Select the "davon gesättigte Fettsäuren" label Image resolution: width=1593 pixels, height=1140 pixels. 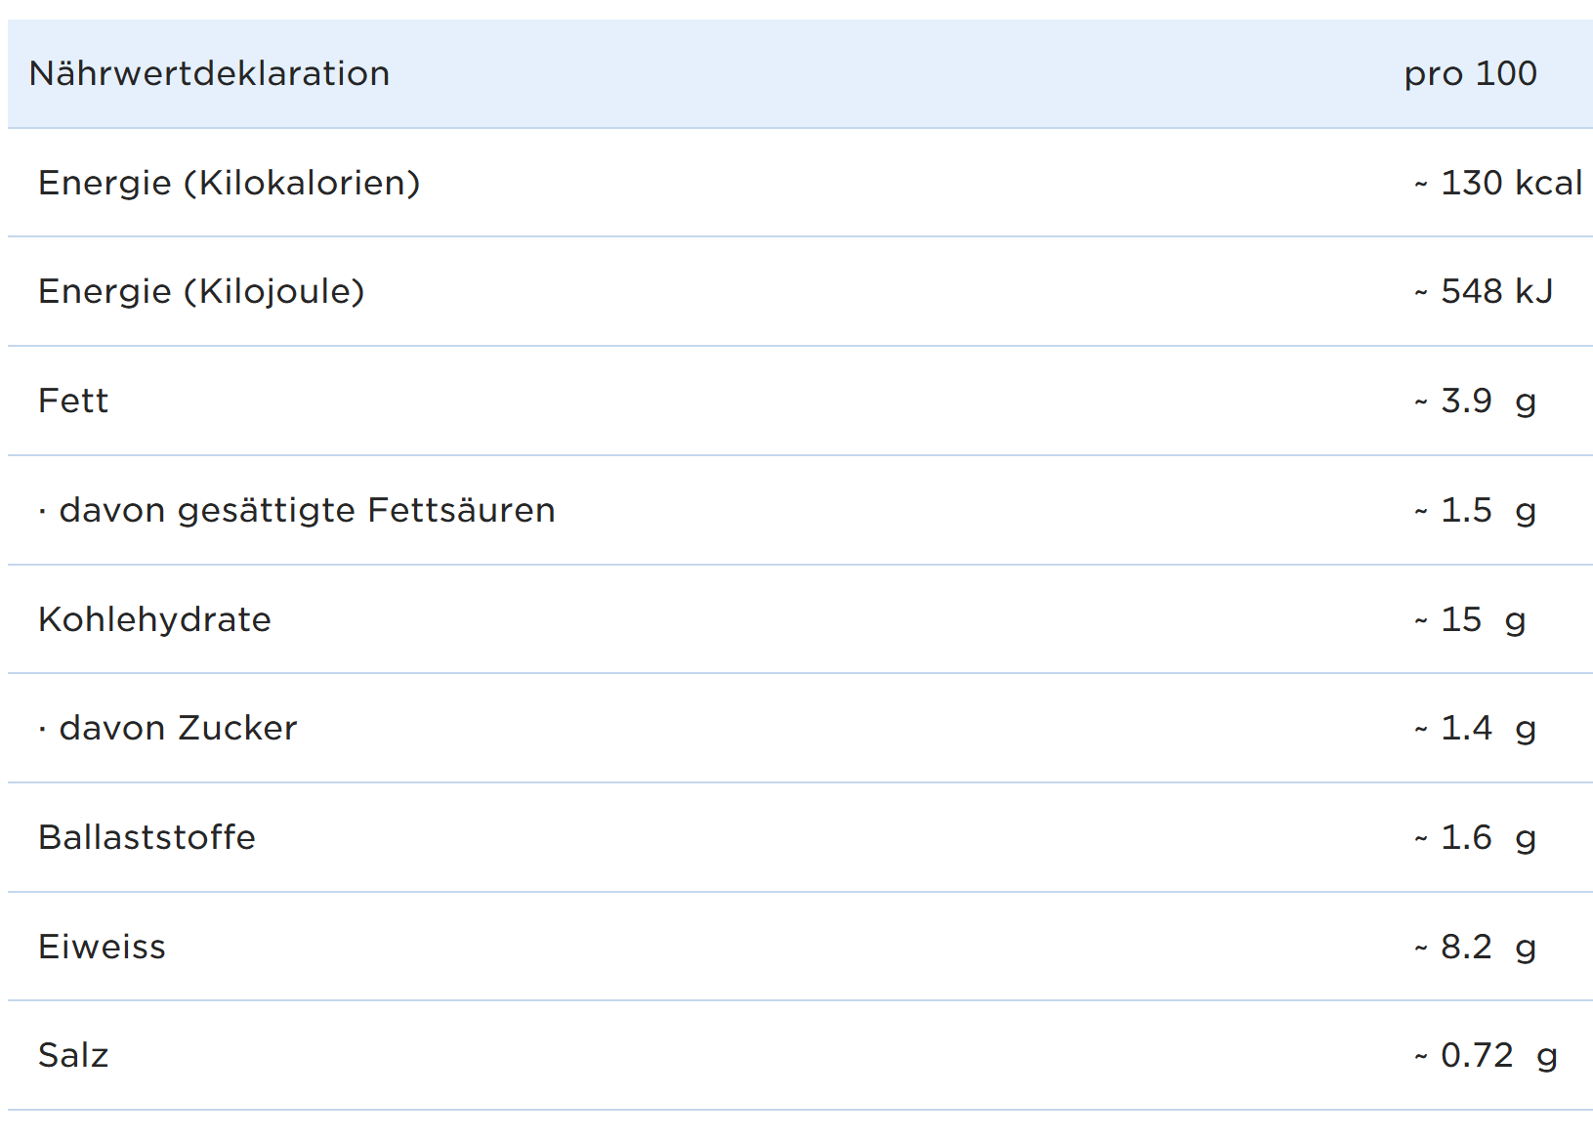point(306,511)
